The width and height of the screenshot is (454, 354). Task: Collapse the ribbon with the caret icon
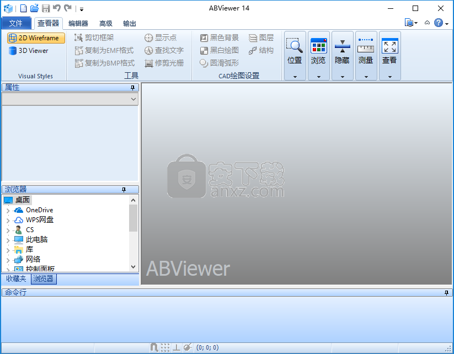pos(427,23)
